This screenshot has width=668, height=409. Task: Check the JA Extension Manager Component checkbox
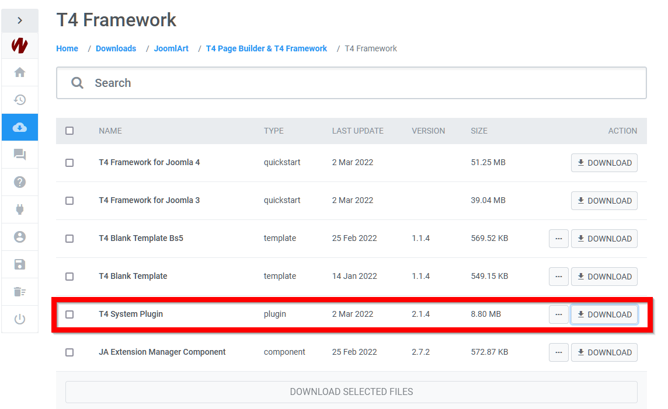[69, 352]
